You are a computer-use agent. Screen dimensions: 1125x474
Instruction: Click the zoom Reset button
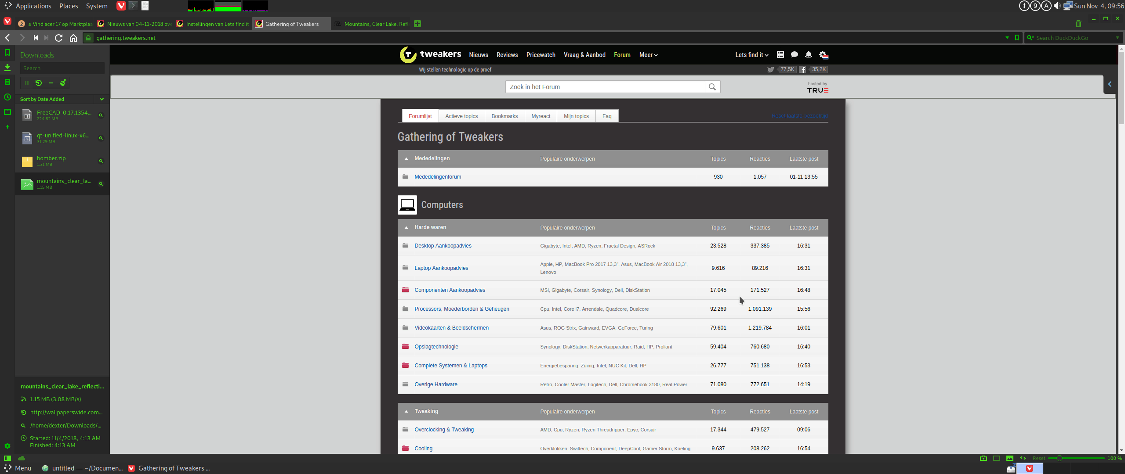pos(1039,458)
